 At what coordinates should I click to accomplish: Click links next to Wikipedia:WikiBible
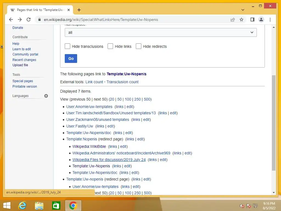[113, 146]
